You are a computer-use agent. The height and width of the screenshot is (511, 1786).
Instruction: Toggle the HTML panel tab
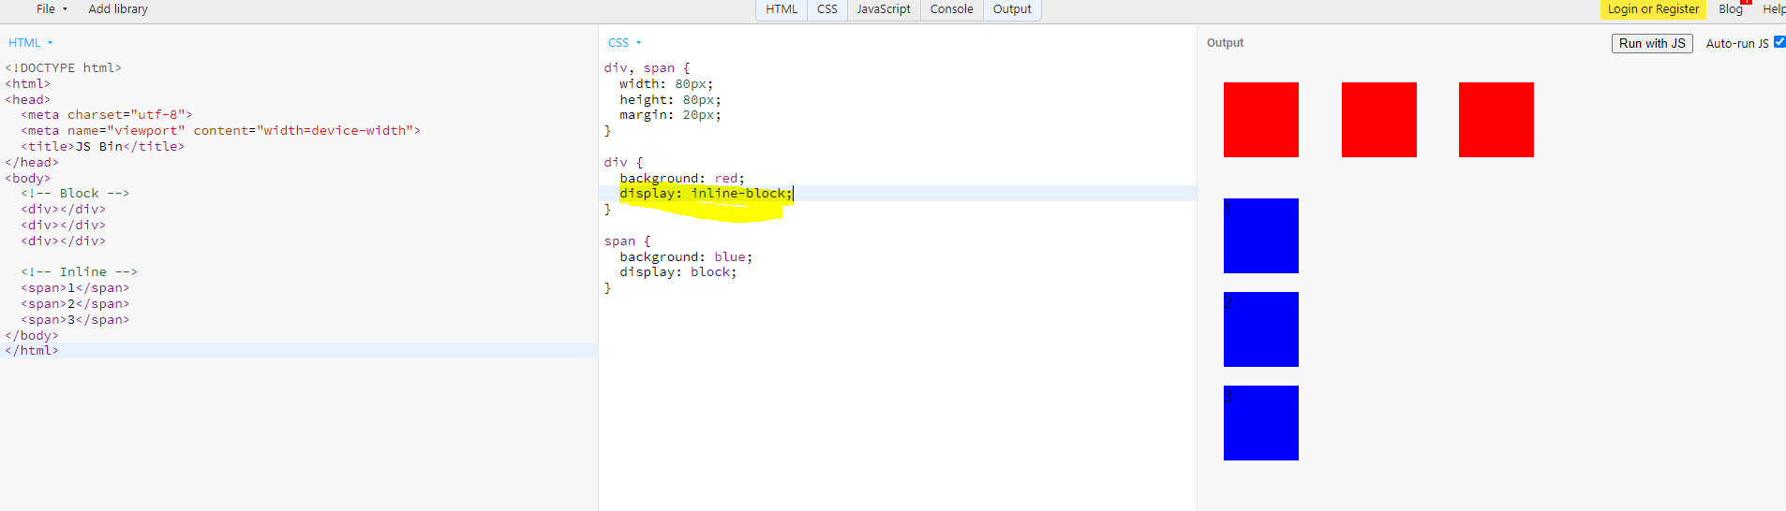pos(781,9)
